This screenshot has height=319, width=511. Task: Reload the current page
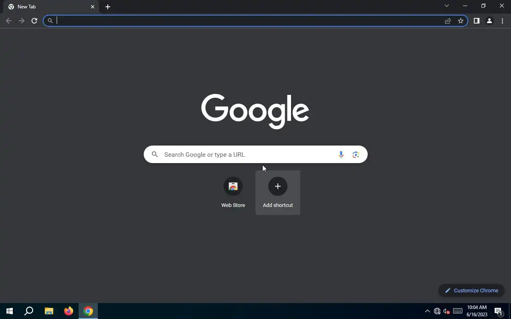point(34,21)
